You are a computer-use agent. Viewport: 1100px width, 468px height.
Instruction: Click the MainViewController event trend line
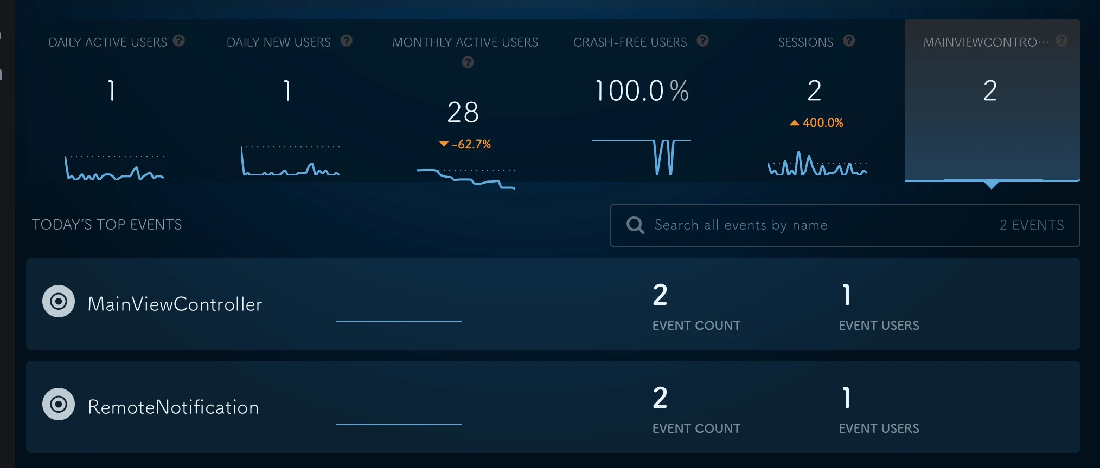coord(399,321)
